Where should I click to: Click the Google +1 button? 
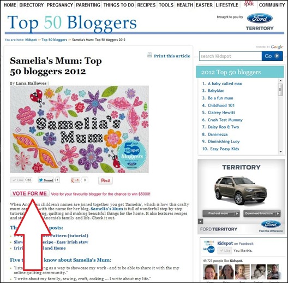point(75,180)
